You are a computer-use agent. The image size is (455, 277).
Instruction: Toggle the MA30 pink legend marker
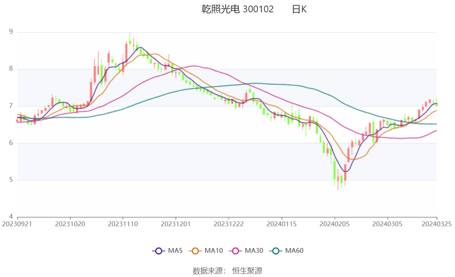click(x=235, y=251)
